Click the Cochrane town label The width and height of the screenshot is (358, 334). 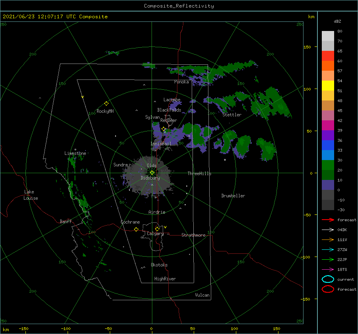pos(130,222)
